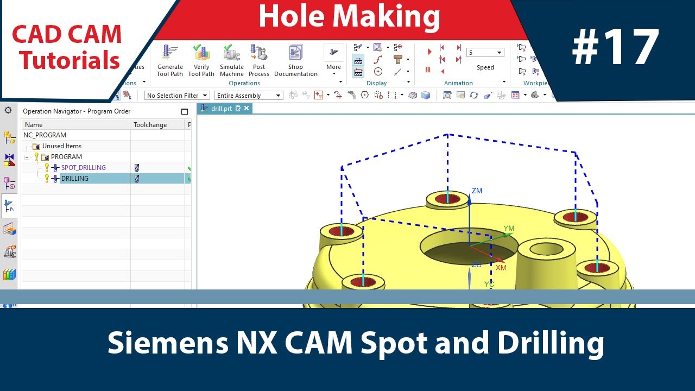Maximize the Operation Navigator panel
This screenshot has width=695, height=391.
tap(185, 111)
